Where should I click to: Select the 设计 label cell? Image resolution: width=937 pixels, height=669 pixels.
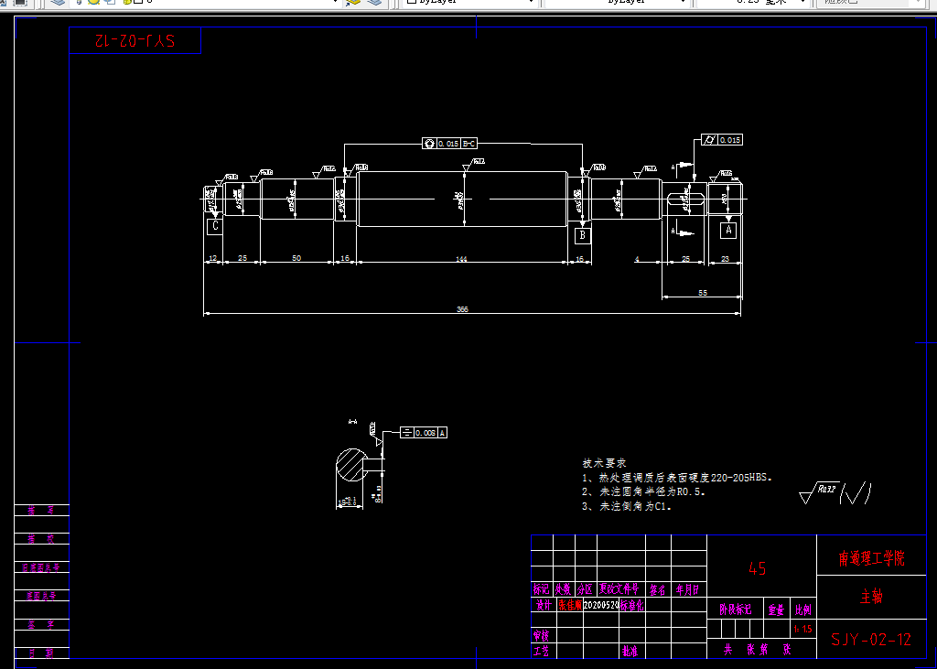[x=544, y=605]
